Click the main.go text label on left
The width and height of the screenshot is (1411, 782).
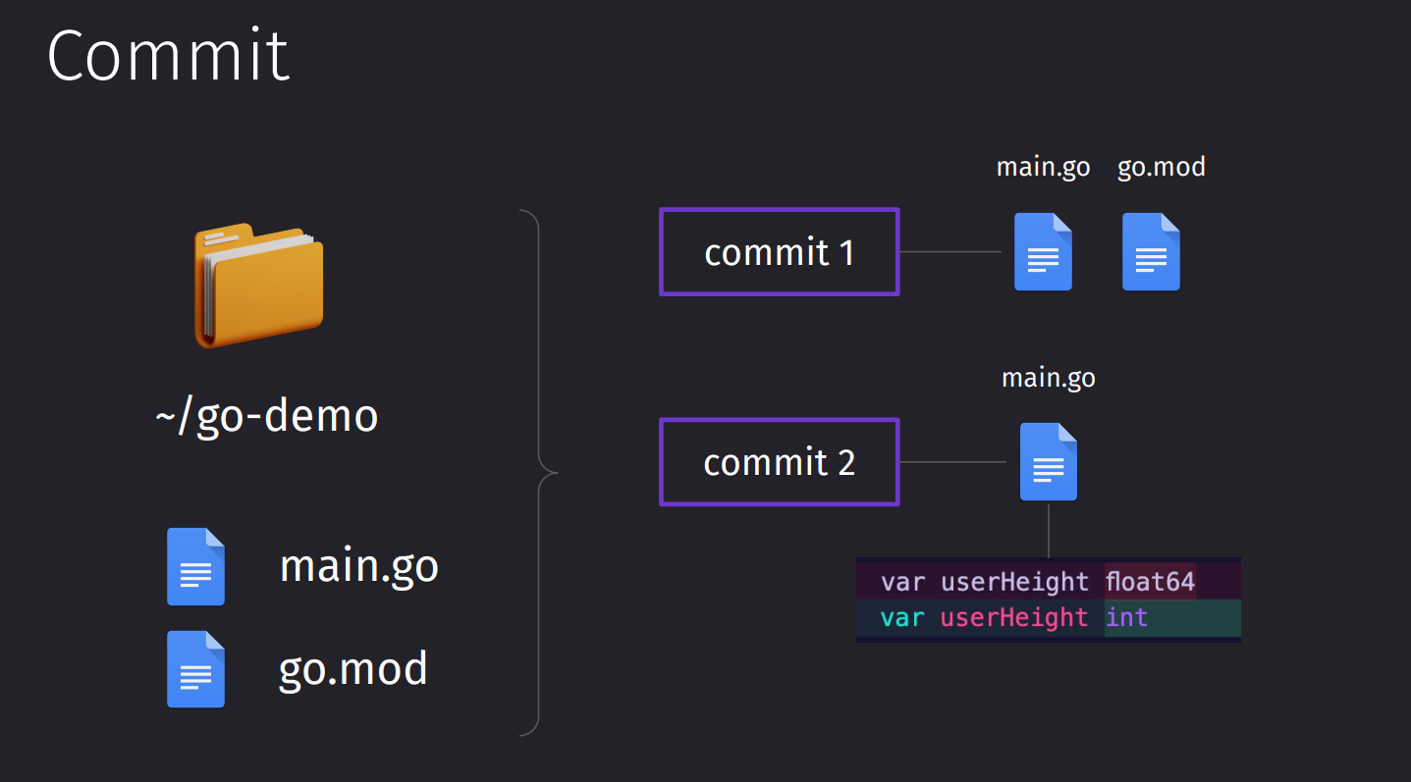(359, 566)
